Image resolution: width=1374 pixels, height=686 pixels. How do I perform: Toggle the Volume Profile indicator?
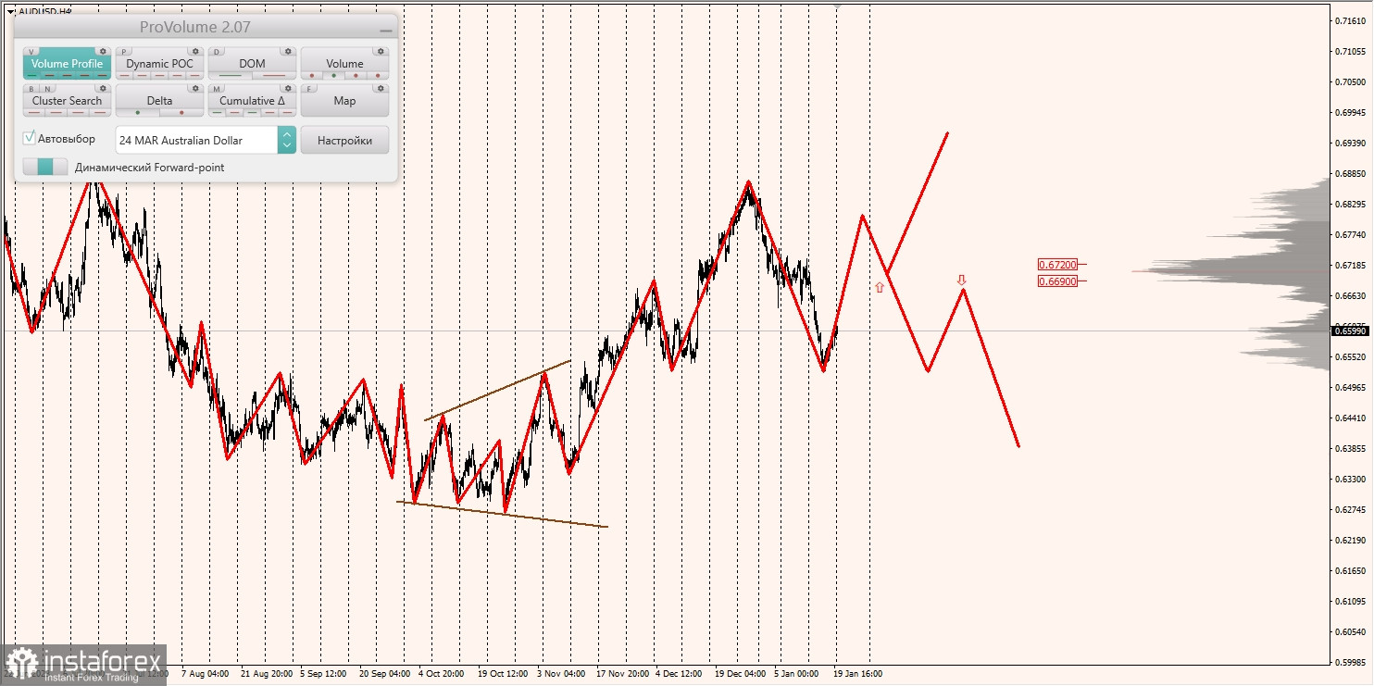[x=68, y=63]
